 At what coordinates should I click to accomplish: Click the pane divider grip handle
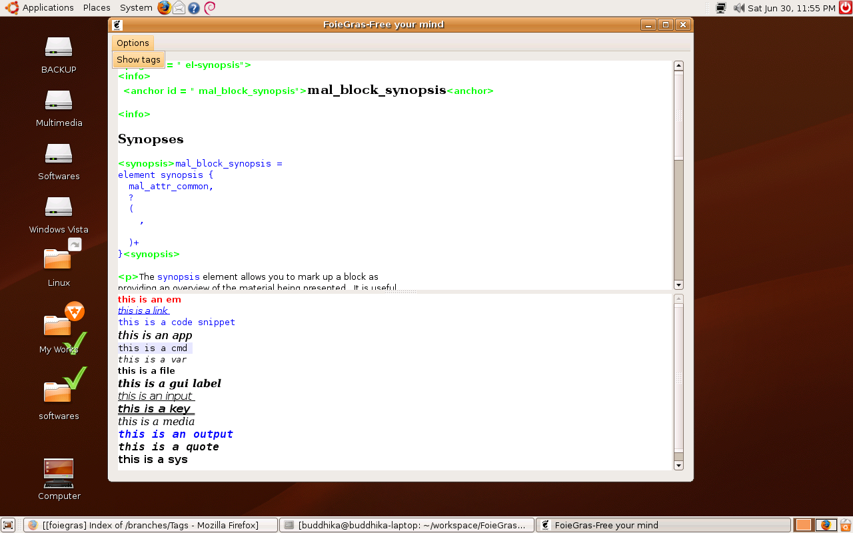click(400, 292)
